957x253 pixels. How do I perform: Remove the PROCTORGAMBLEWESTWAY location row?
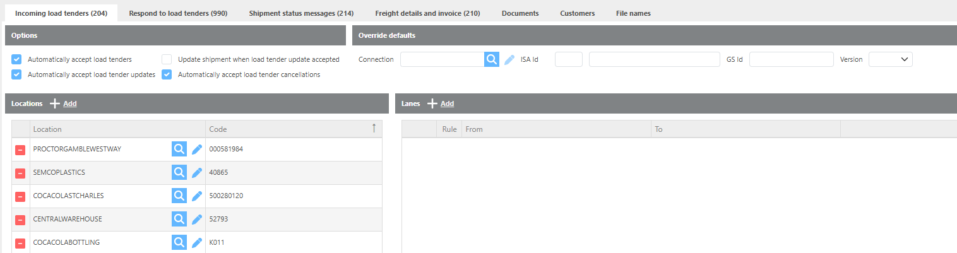click(x=20, y=150)
